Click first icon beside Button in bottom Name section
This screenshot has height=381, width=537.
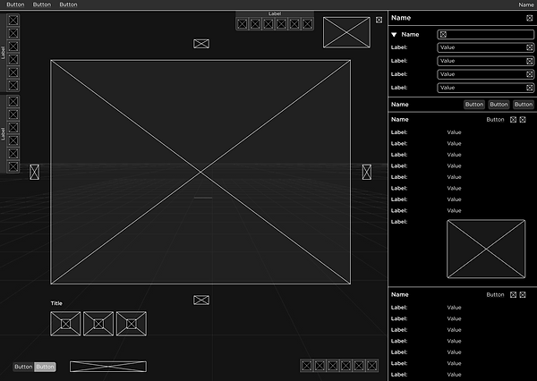[513, 295]
